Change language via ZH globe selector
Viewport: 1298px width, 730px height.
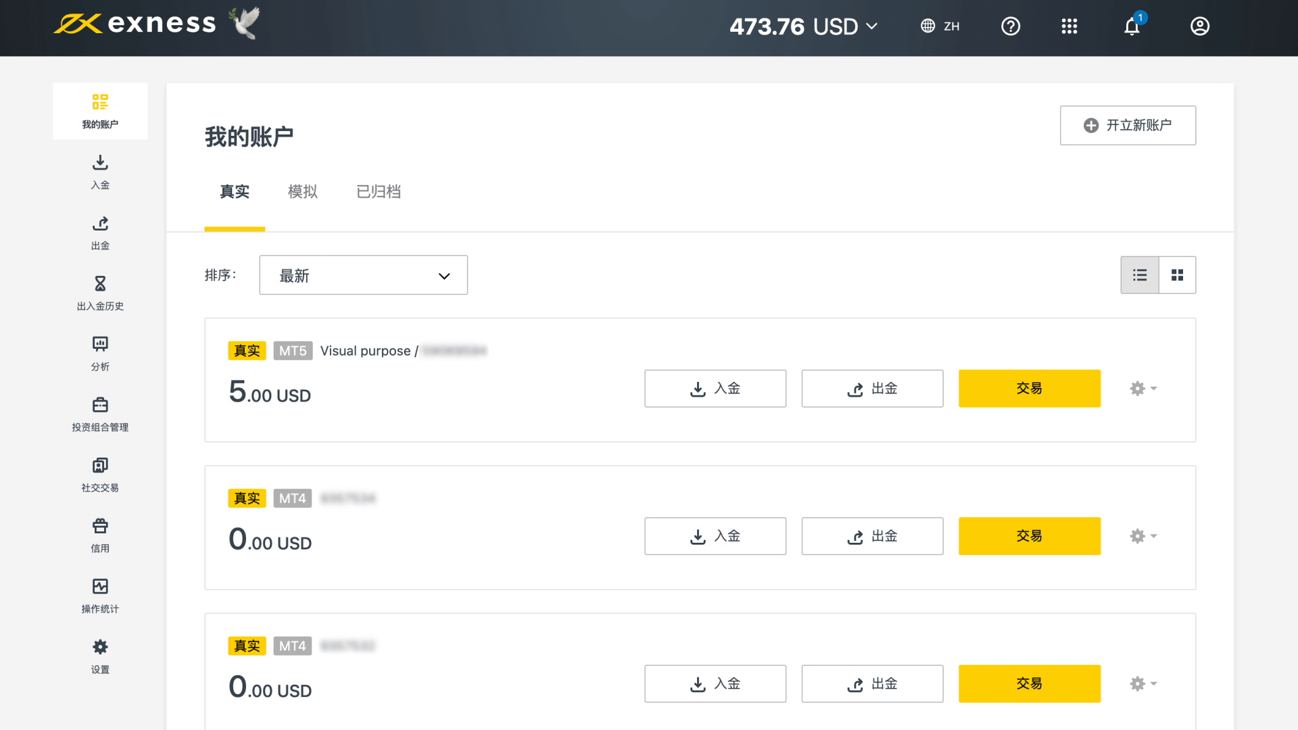tap(940, 26)
